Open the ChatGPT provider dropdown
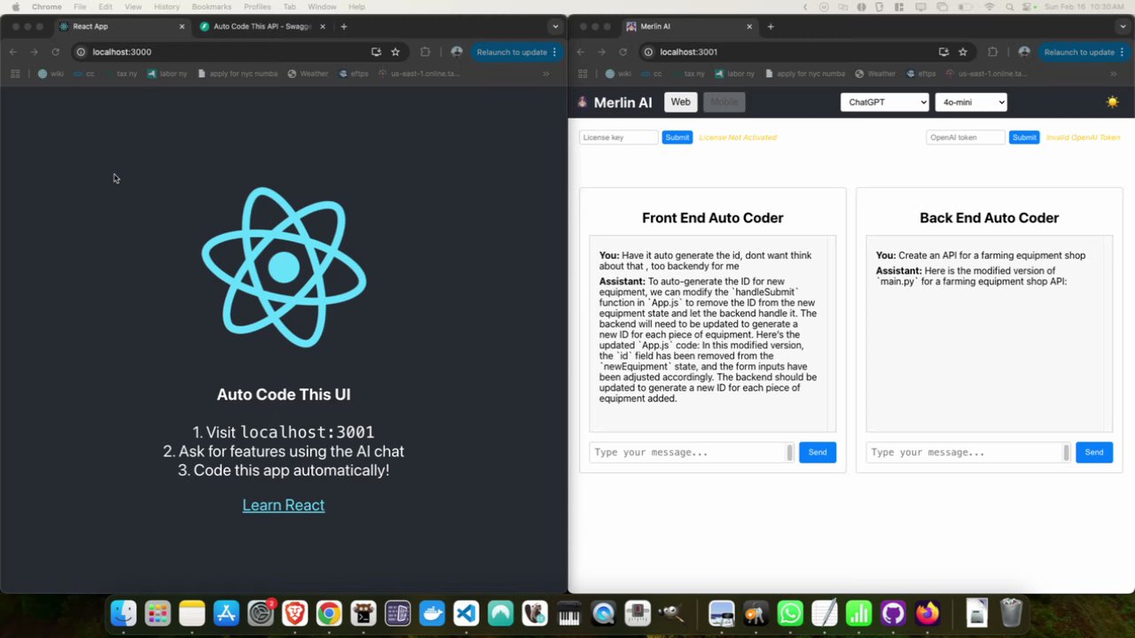1135x638 pixels. (x=884, y=102)
